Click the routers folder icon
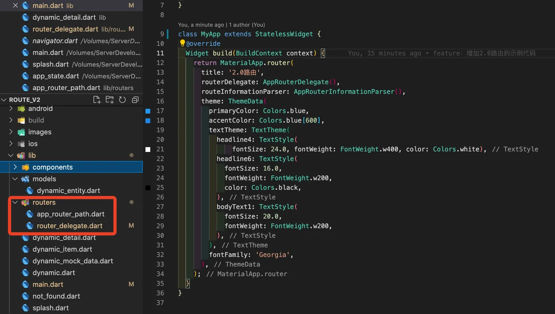This screenshot has width=555, height=314. 25,202
